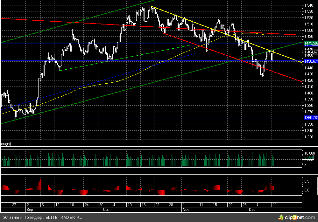Select the 10.000 volume scale label
The image size is (318, 222).
coord(309,153)
